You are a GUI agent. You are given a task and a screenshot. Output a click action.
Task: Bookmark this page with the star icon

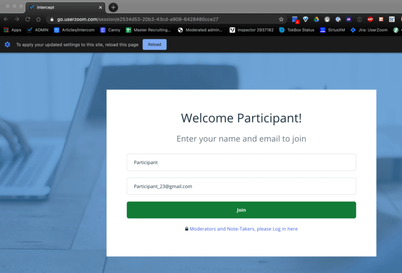[281, 19]
